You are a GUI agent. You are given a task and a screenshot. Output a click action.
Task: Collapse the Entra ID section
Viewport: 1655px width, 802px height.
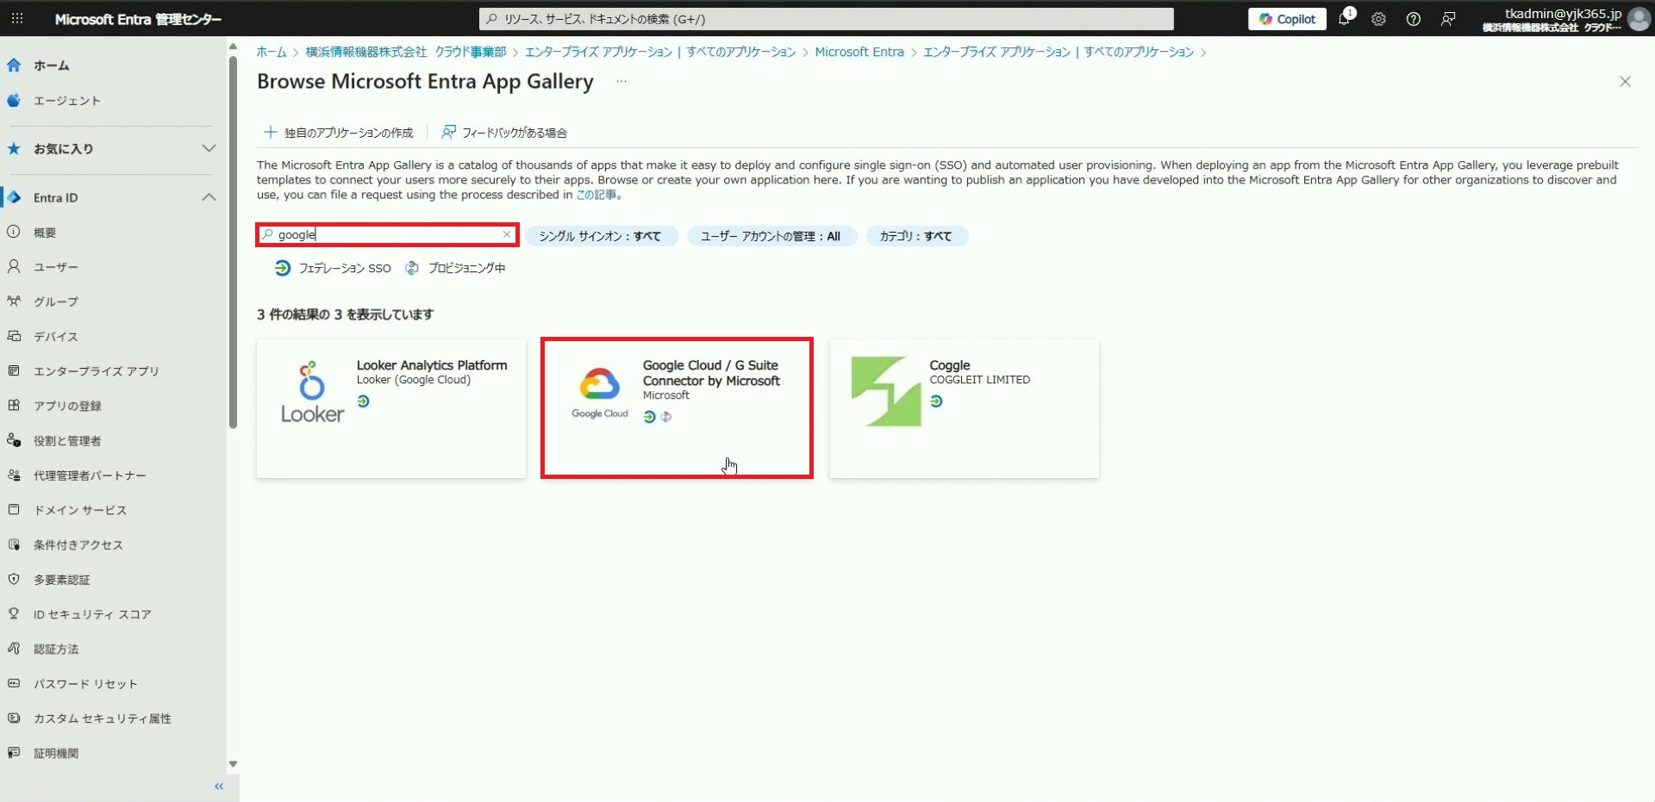pos(209,197)
